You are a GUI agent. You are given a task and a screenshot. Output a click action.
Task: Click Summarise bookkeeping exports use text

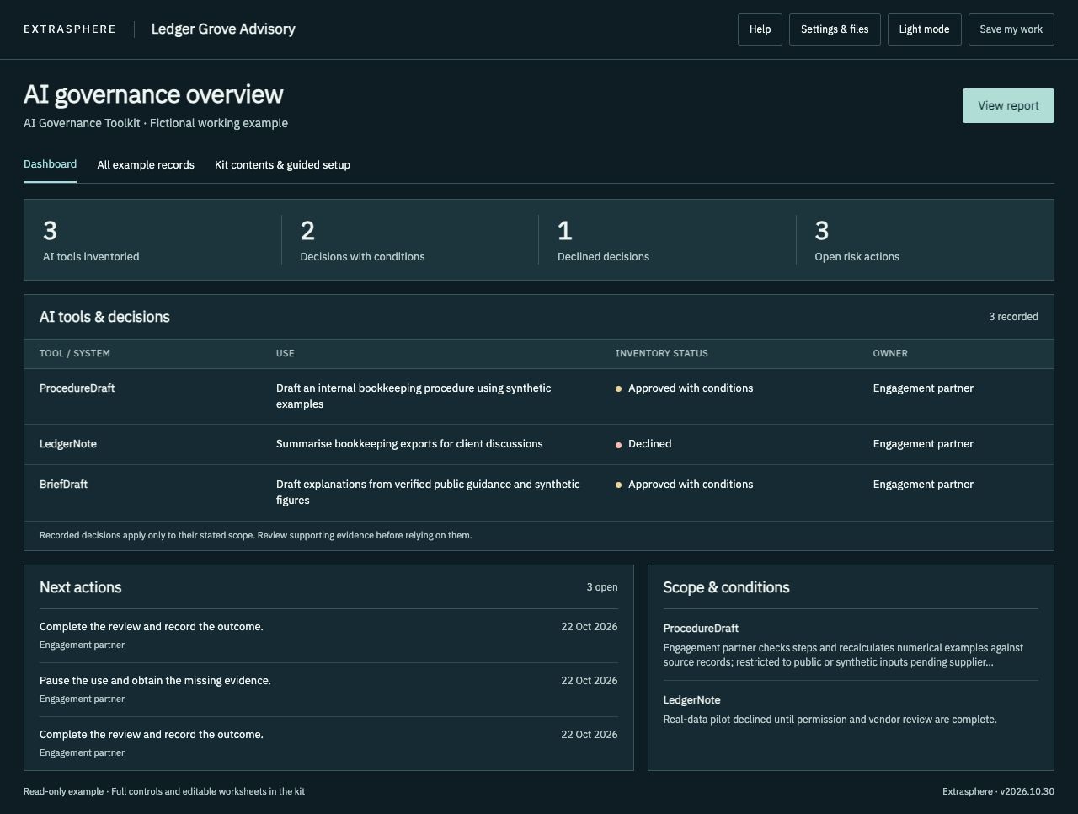coord(409,444)
